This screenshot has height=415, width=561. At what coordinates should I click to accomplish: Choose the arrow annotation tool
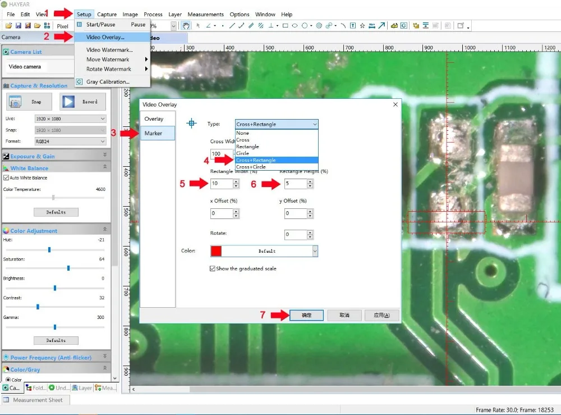pyautogui.click(x=381, y=26)
